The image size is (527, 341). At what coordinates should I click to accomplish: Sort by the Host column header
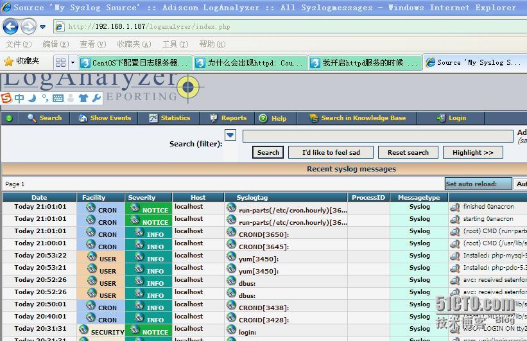click(198, 197)
